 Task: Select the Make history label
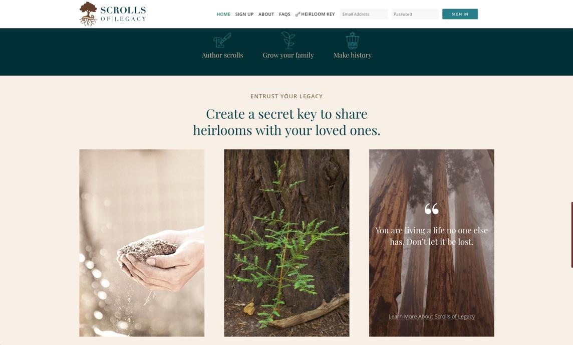pyautogui.click(x=352, y=55)
